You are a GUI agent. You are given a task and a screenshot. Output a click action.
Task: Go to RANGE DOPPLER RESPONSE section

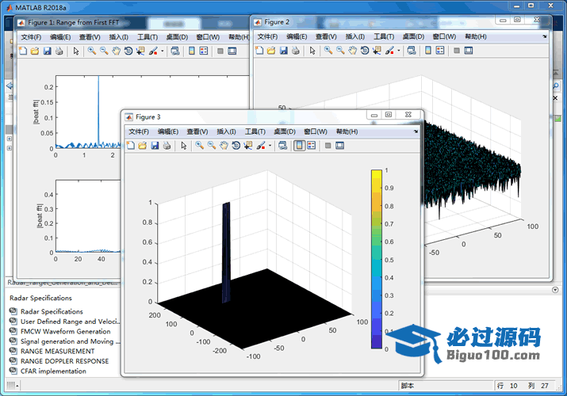tap(59, 361)
